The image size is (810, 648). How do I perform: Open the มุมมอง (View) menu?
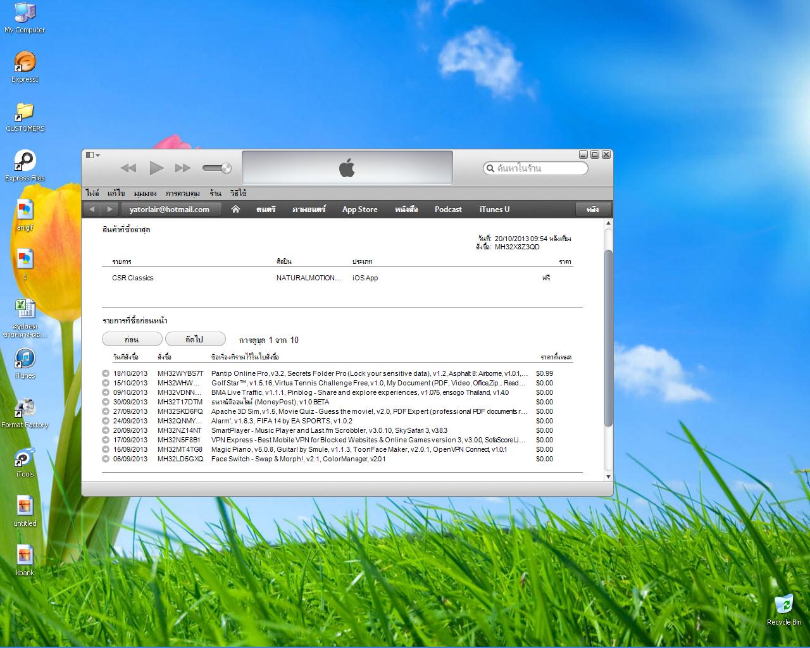pyautogui.click(x=146, y=193)
